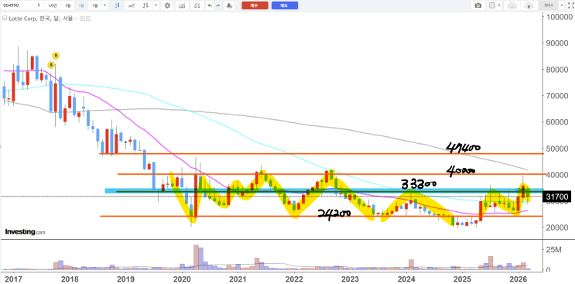Image resolution: width=575 pixels, height=284 pixels.
Task: Open the dropdown next to 2024
Action: 561,5
